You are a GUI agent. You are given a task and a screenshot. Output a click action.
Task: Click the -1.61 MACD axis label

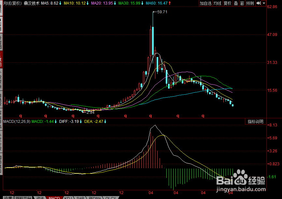(x=272, y=177)
